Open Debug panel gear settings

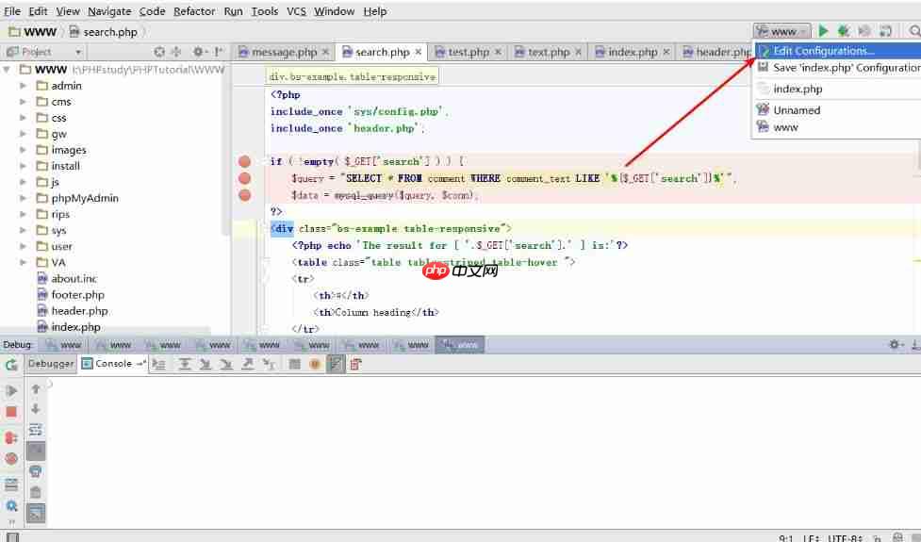coord(896,345)
